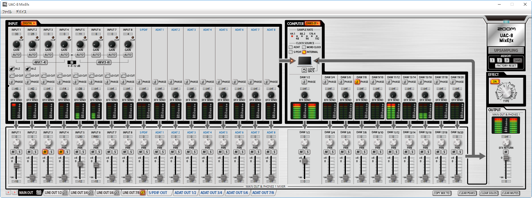The image size is (532, 198).
Task: Toggle the headphone icon on MAIN OUT tab
Action: pos(39,193)
